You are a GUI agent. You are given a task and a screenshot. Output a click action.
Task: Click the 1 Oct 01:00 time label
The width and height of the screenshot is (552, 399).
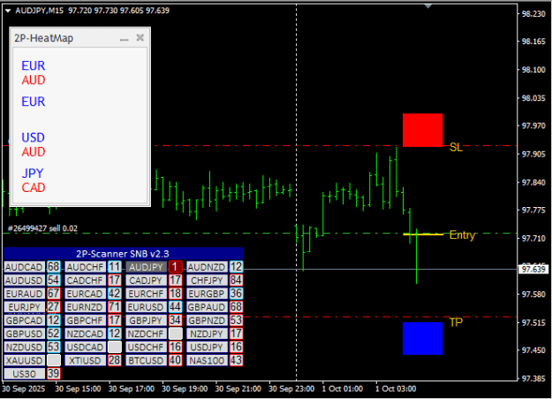[343, 388]
